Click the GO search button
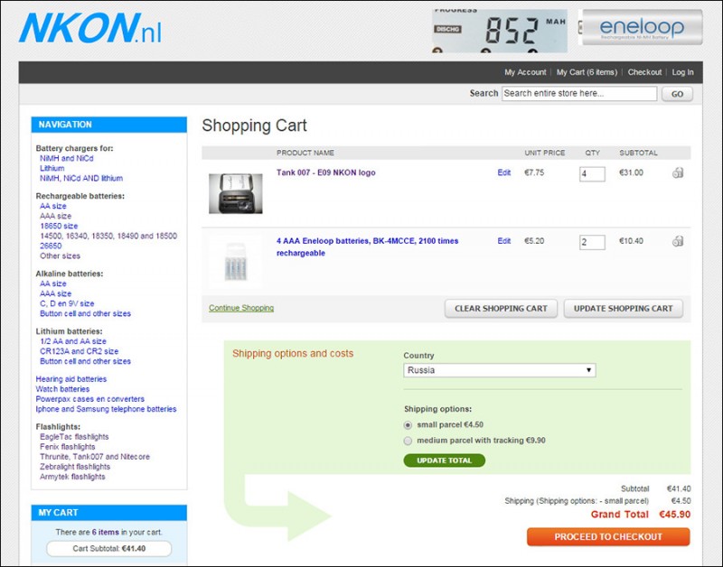This screenshot has height=567, width=723. click(677, 94)
